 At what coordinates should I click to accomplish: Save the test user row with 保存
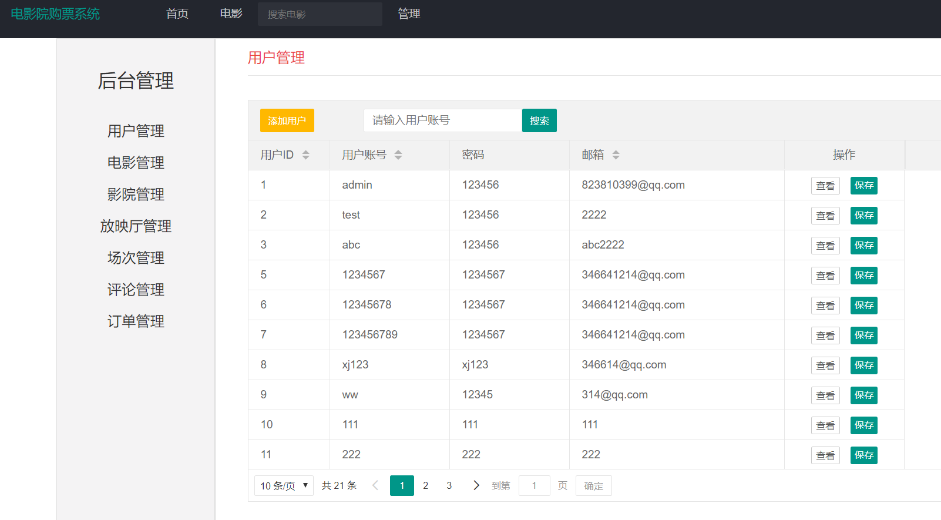pyautogui.click(x=863, y=216)
